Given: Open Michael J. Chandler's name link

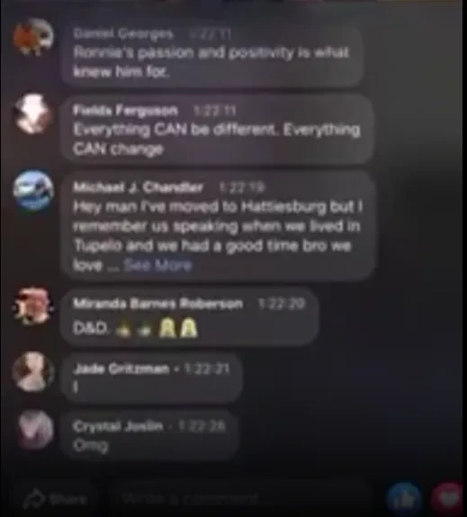Looking at the screenshot, I should pos(138,187).
